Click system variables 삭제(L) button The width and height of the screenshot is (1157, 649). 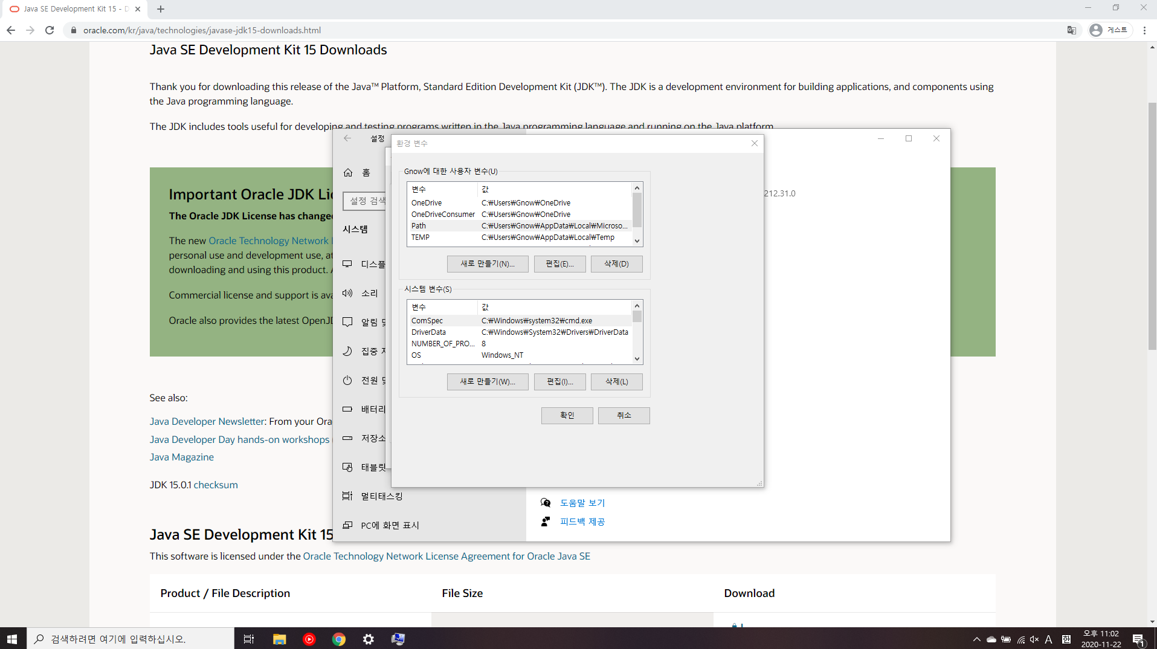pyautogui.click(x=616, y=382)
